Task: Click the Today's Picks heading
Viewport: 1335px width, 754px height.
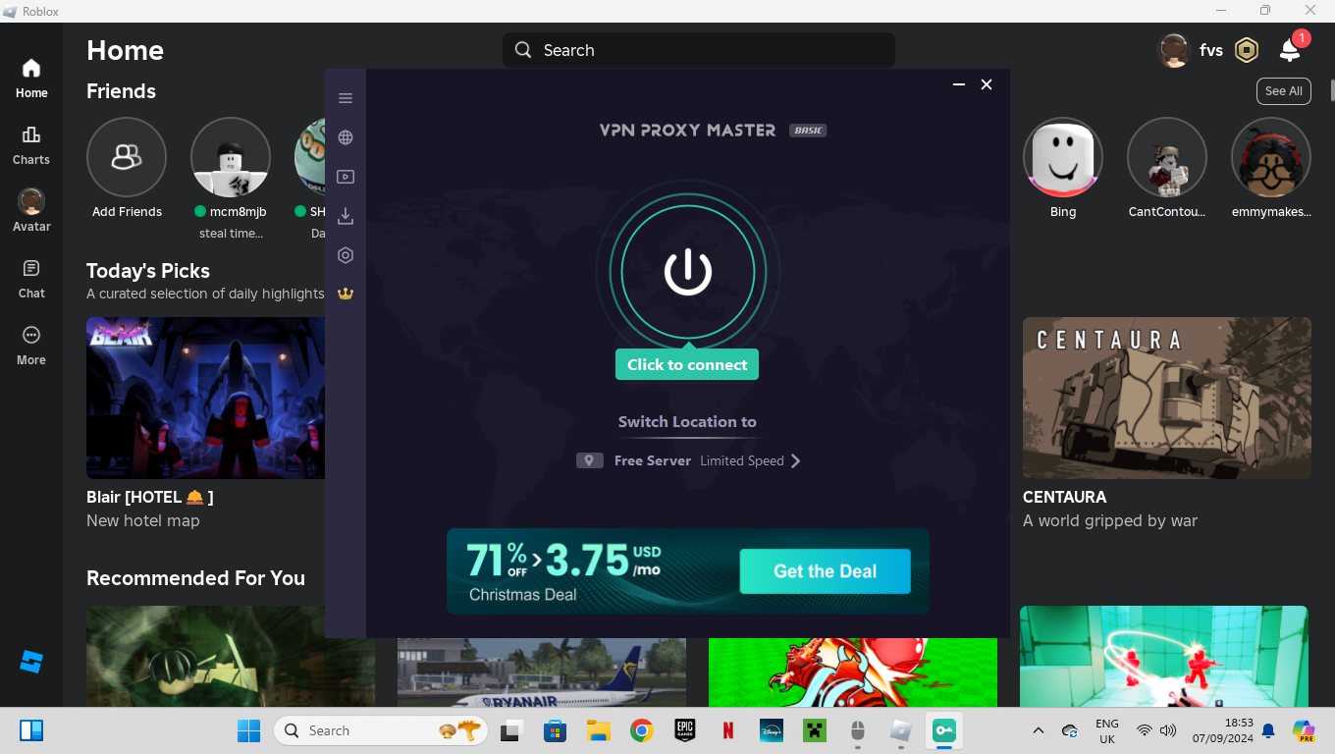Action: click(x=148, y=271)
